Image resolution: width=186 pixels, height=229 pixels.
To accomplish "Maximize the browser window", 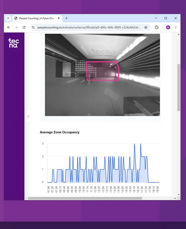I will click(x=166, y=18).
